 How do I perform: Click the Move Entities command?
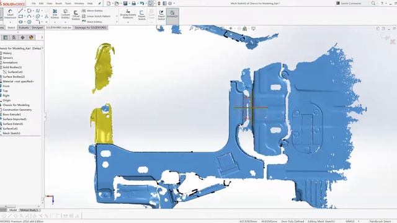coord(92,22)
